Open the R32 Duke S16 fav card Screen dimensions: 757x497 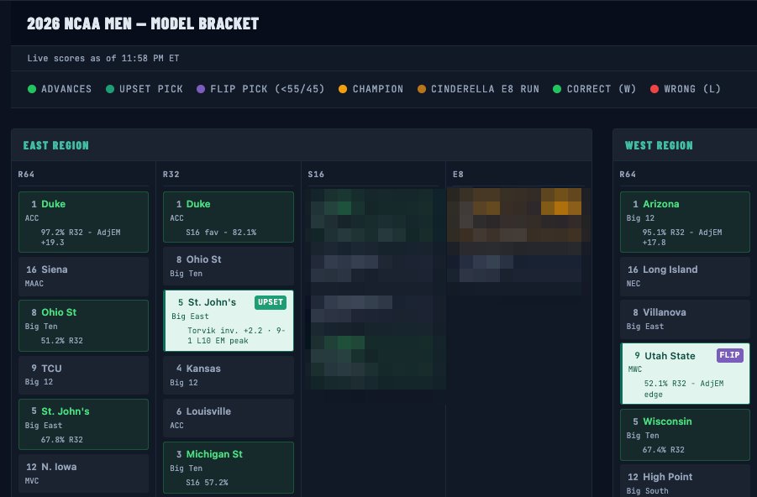[229, 217]
